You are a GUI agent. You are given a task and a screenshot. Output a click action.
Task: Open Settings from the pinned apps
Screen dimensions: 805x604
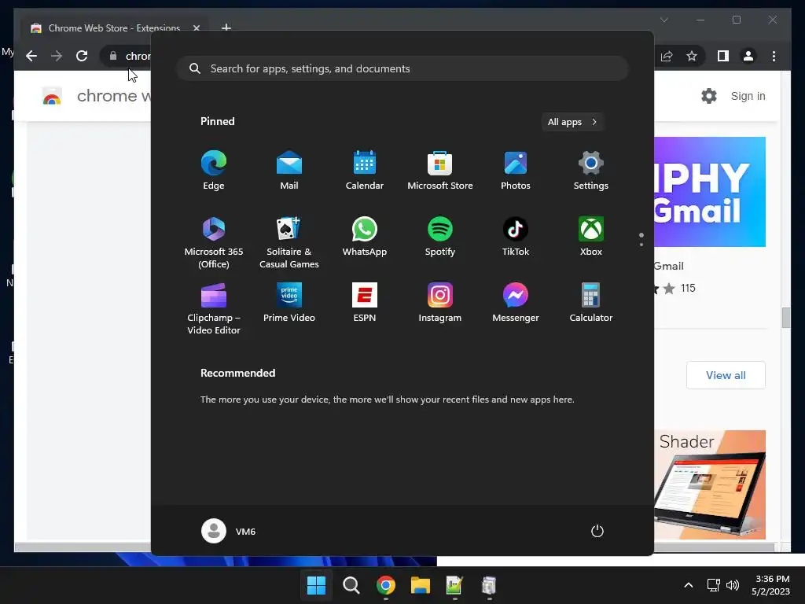(x=591, y=171)
